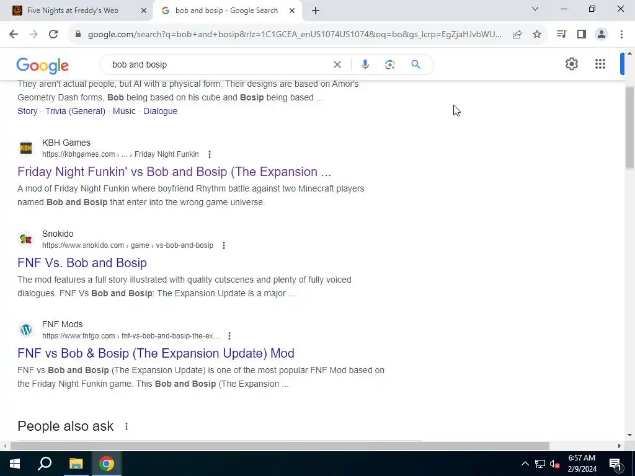Viewport: 635px width, 476px height.
Task: Click the browser forward arrow
Action: [33, 35]
